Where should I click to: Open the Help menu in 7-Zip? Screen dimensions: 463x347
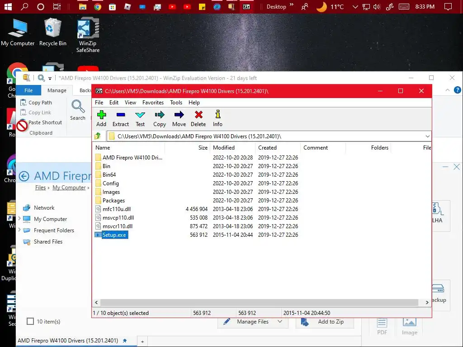[x=194, y=103]
